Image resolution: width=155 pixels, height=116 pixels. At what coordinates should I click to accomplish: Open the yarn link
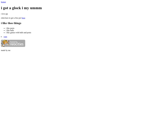(5, 37)
